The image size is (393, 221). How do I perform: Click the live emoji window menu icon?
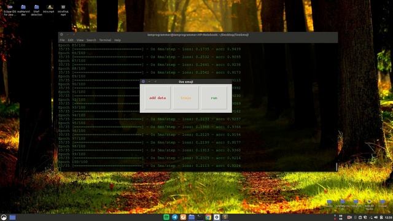[143, 82]
